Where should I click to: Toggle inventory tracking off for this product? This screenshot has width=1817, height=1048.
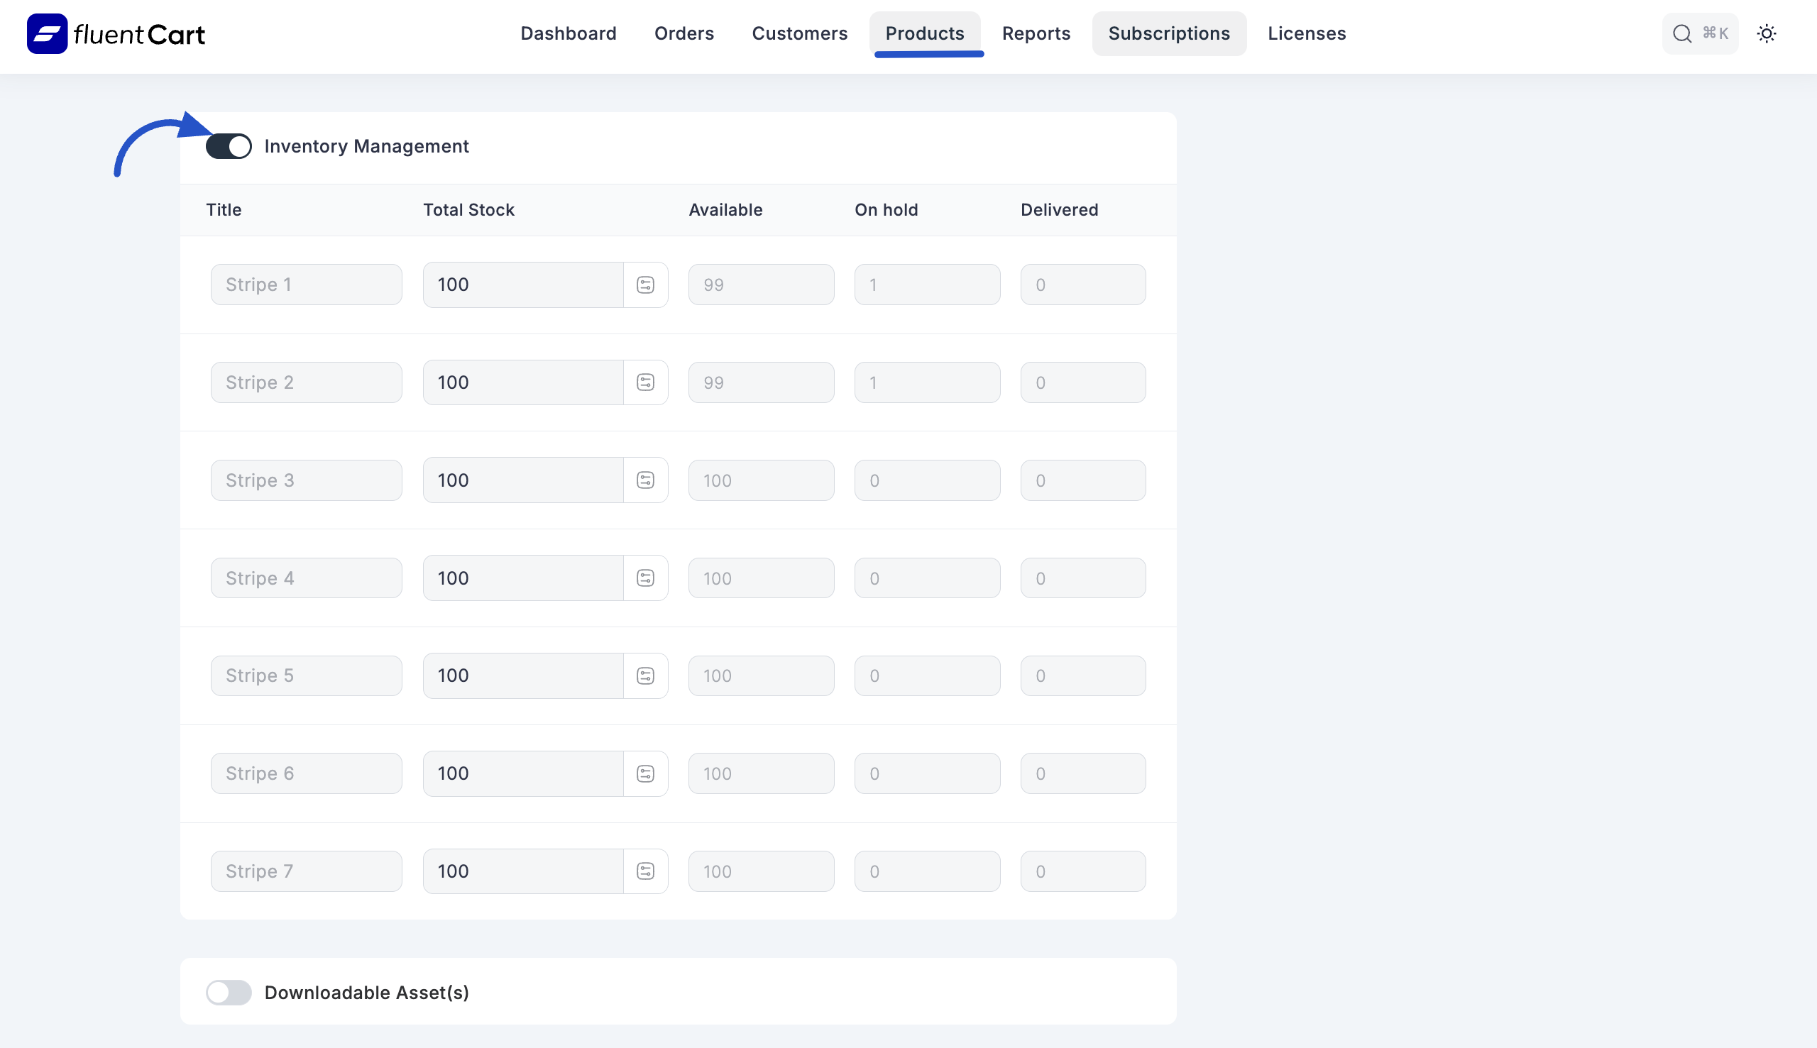(229, 145)
